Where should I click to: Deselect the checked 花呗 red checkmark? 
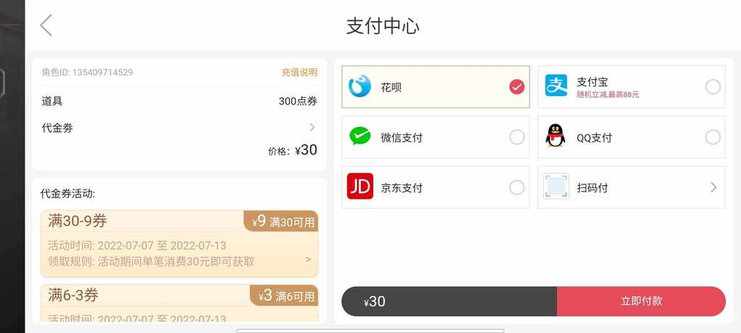(x=517, y=87)
